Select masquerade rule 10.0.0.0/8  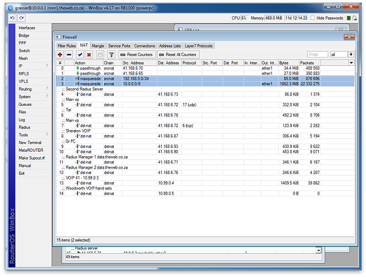point(205,84)
